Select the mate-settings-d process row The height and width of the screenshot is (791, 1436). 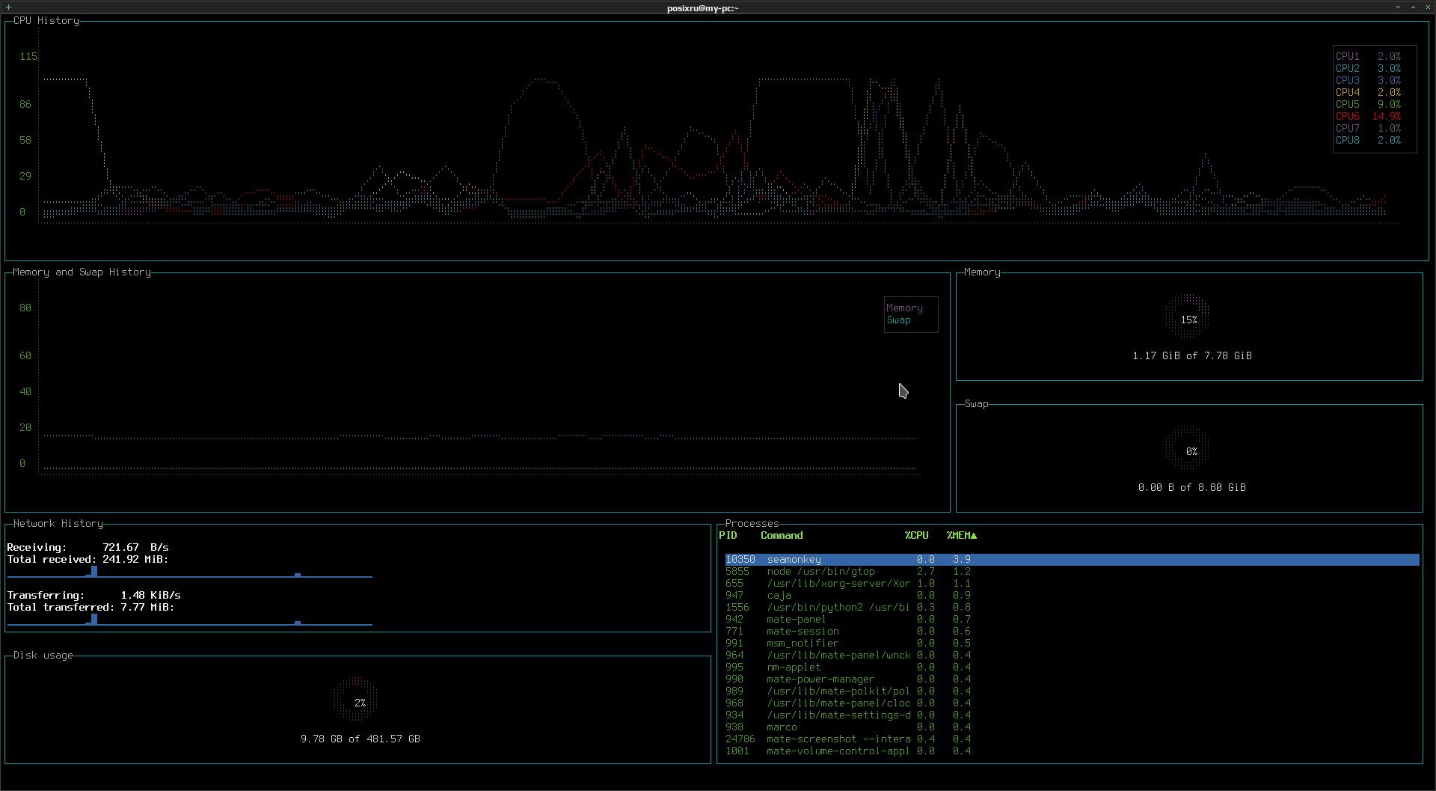(1072, 715)
